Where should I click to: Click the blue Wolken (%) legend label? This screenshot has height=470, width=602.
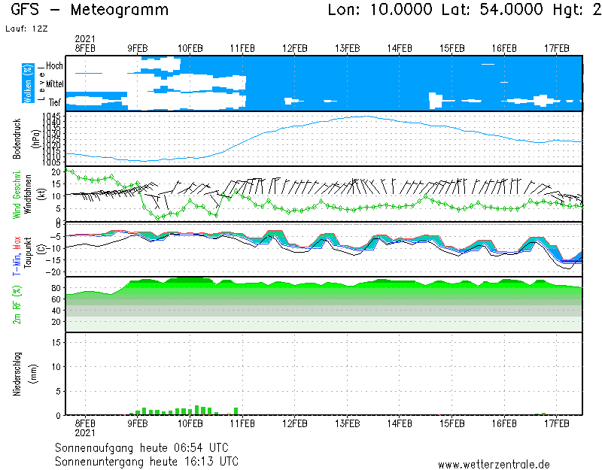(x=27, y=83)
